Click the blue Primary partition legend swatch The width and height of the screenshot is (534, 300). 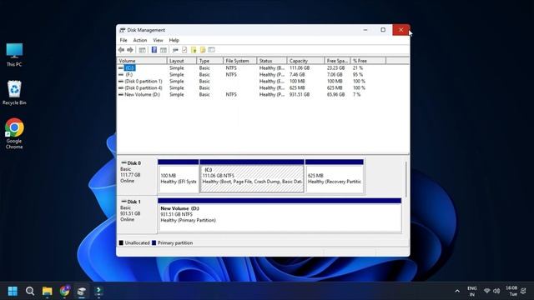(154, 242)
